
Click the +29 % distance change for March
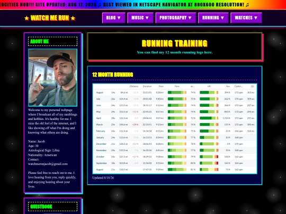point(136,125)
